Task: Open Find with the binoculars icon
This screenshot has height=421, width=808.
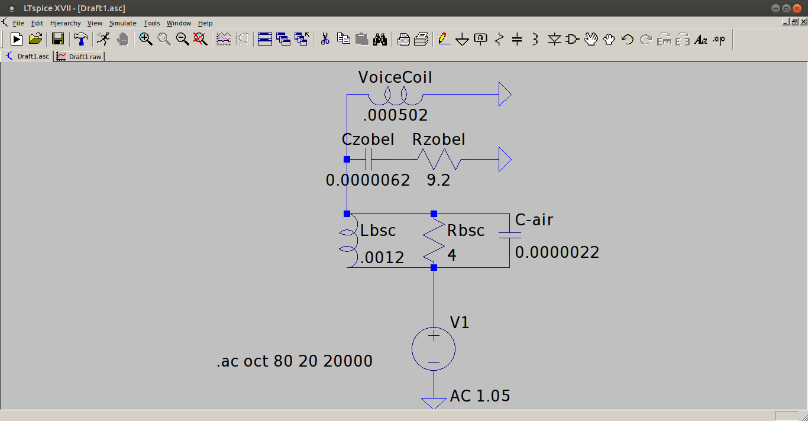Action: [380, 39]
